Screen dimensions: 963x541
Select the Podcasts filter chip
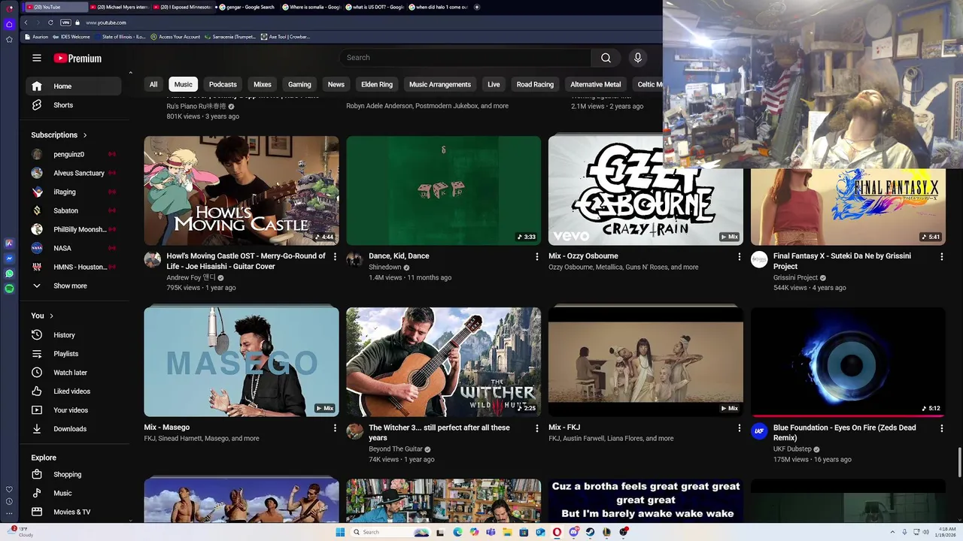coord(223,84)
